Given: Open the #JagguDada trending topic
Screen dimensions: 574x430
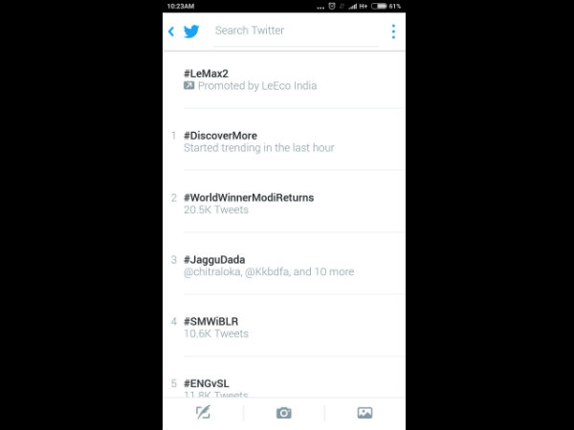Looking at the screenshot, I should click(284, 265).
